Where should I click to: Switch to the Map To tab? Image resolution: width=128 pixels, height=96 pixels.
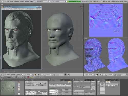coord(115,80)
